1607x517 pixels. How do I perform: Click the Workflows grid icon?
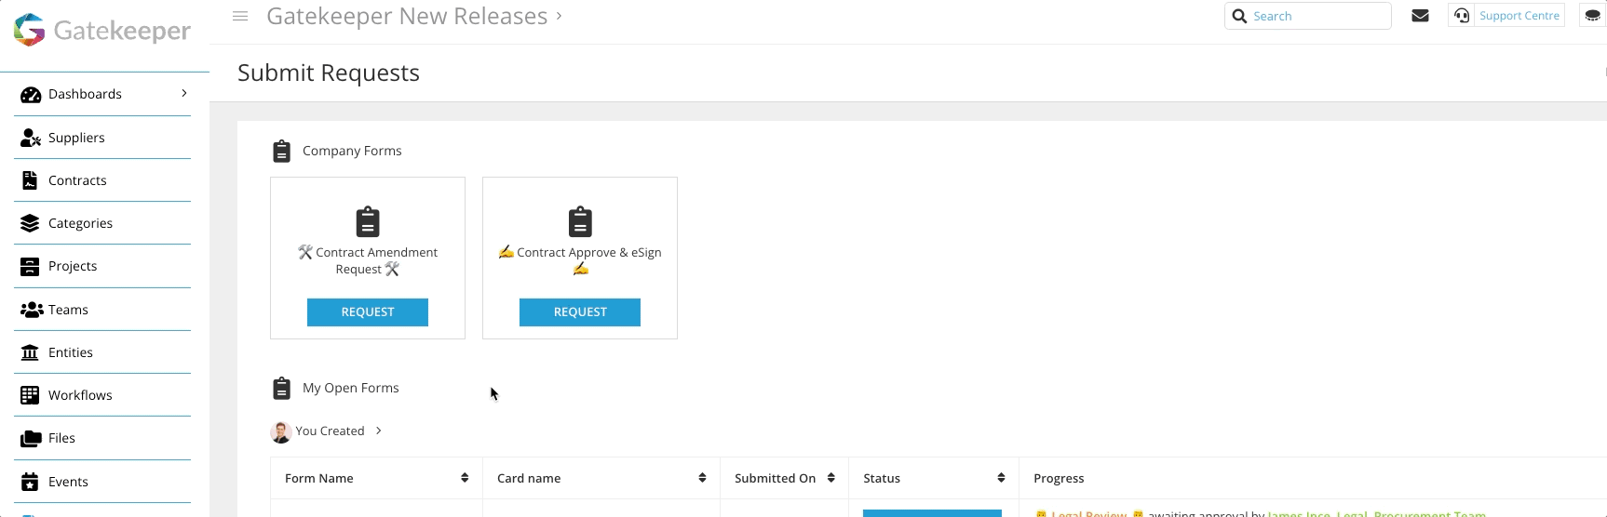[30, 395]
